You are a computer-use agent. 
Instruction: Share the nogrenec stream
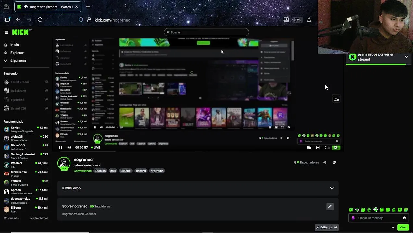click(325, 162)
